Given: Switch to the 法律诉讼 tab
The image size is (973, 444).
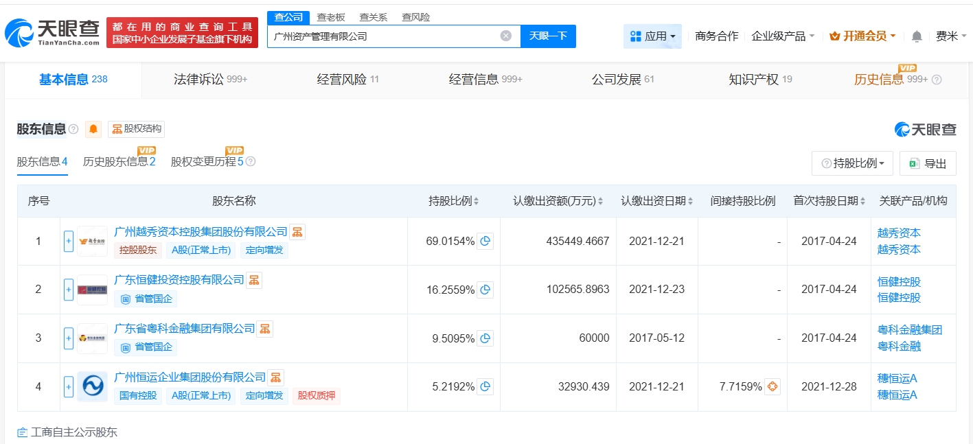Looking at the screenshot, I should [210, 80].
